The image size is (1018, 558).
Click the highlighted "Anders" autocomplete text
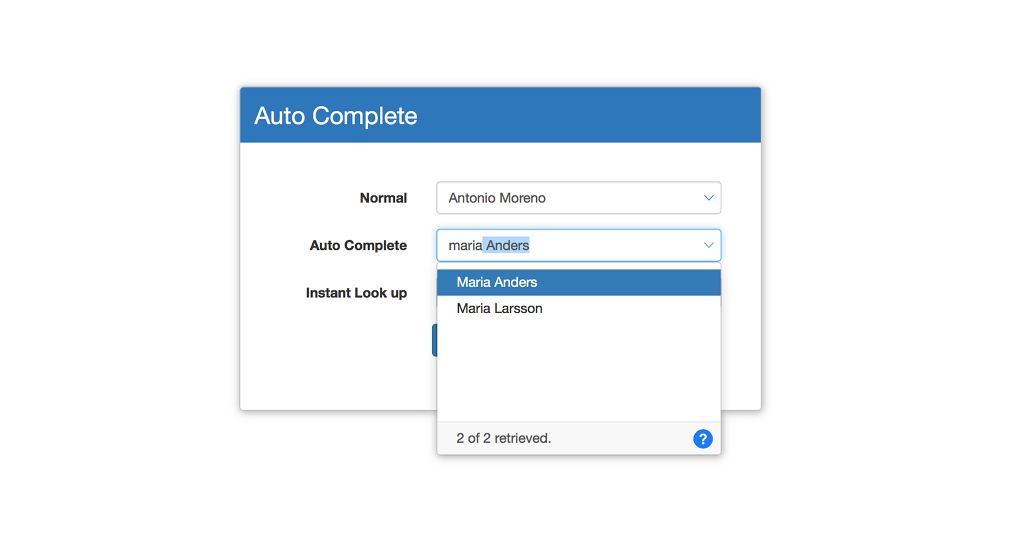507,246
